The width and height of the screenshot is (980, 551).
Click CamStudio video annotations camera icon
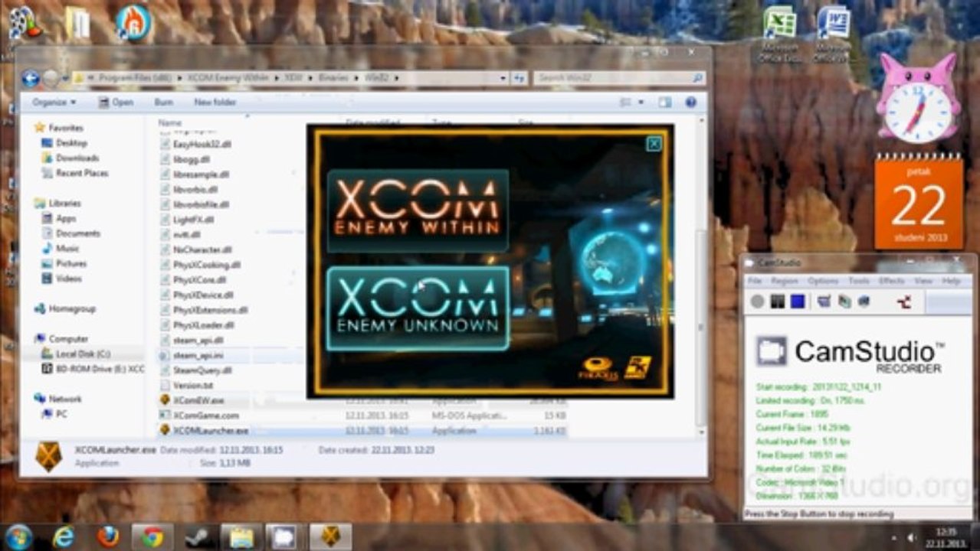[864, 302]
